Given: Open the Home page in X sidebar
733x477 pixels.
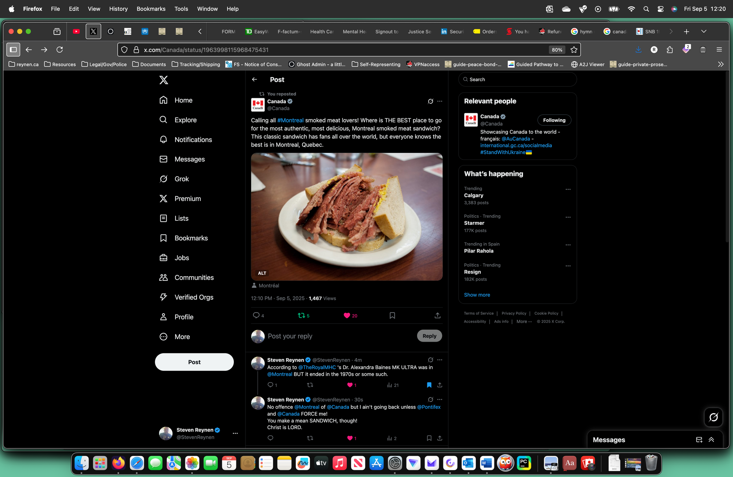Looking at the screenshot, I should [x=176, y=100].
